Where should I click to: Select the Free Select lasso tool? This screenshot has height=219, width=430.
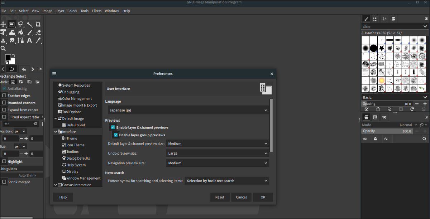click(21, 24)
